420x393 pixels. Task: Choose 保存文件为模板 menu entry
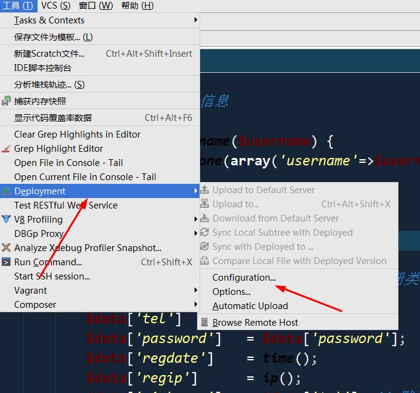[x=100, y=37]
